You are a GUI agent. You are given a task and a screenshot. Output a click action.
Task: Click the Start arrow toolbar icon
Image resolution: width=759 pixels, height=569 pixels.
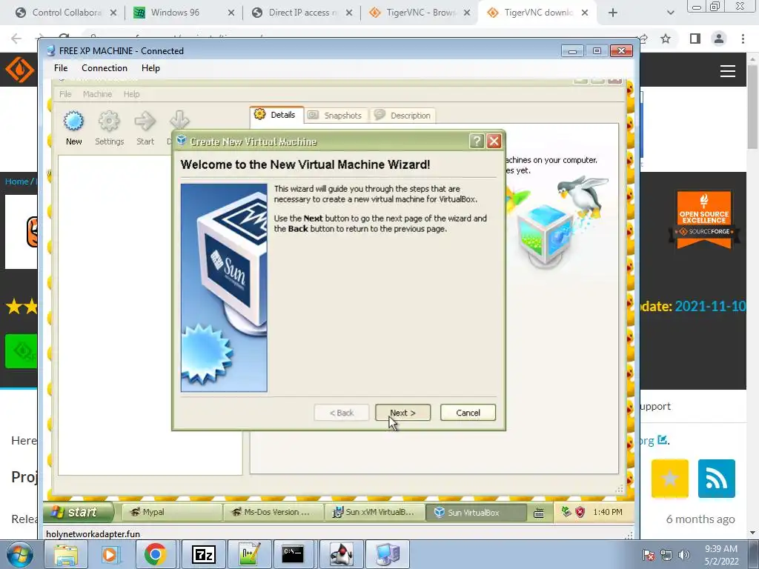pyautogui.click(x=145, y=127)
